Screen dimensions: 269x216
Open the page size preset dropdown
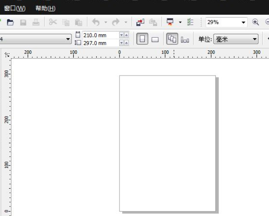(x=68, y=39)
